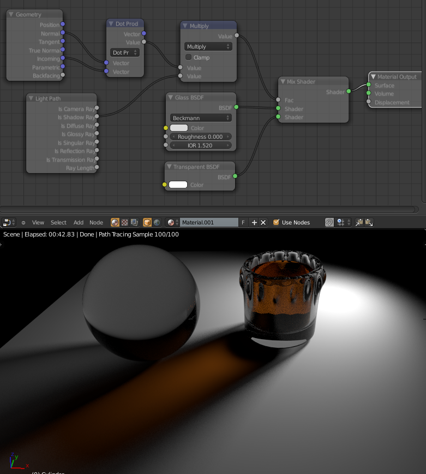The width and height of the screenshot is (426, 474).
Task: Open the editor type selector icon
Action: point(8,222)
